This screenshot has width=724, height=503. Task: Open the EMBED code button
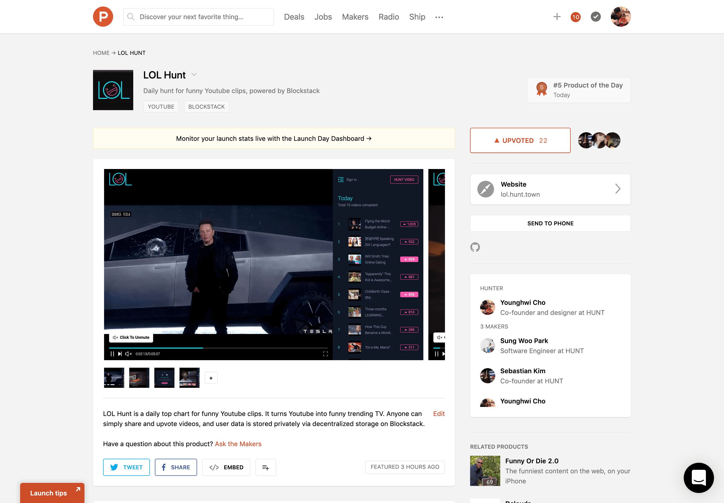coord(226,467)
